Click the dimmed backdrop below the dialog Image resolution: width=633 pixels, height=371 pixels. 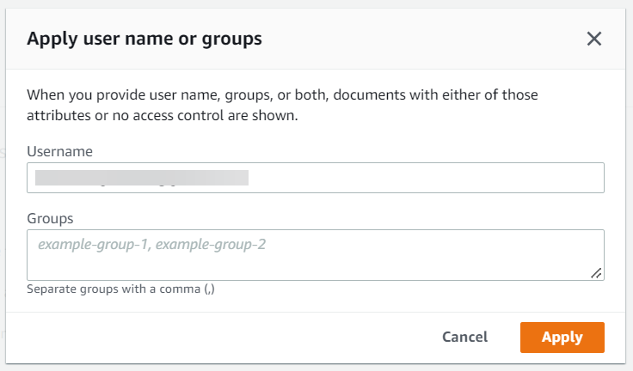click(316, 367)
